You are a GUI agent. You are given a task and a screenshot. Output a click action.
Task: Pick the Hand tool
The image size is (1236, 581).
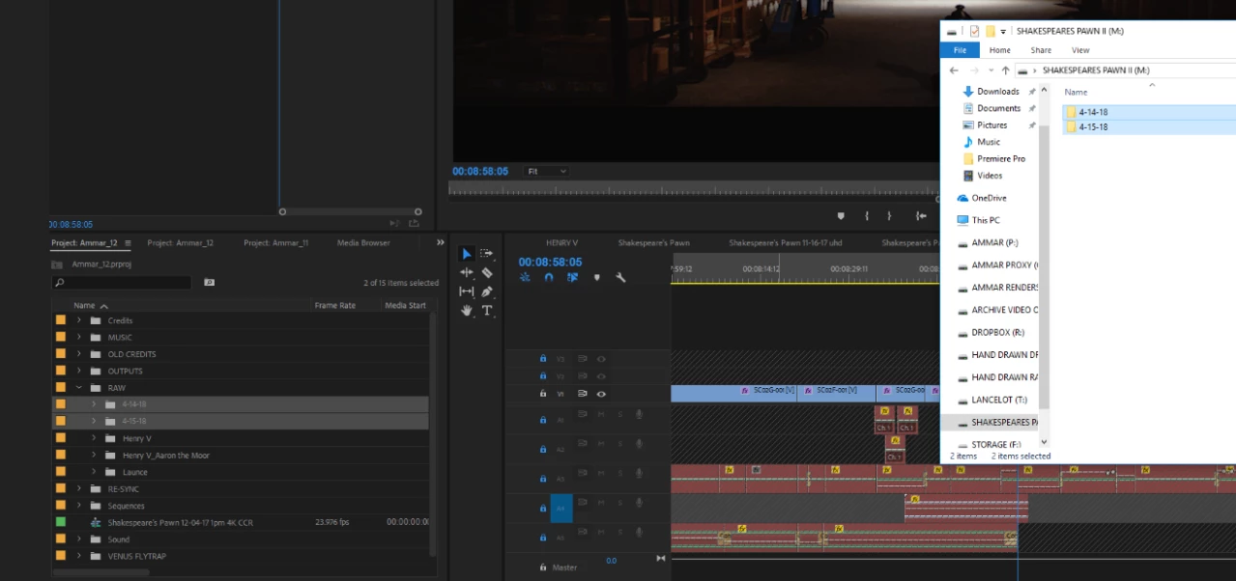(x=467, y=311)
